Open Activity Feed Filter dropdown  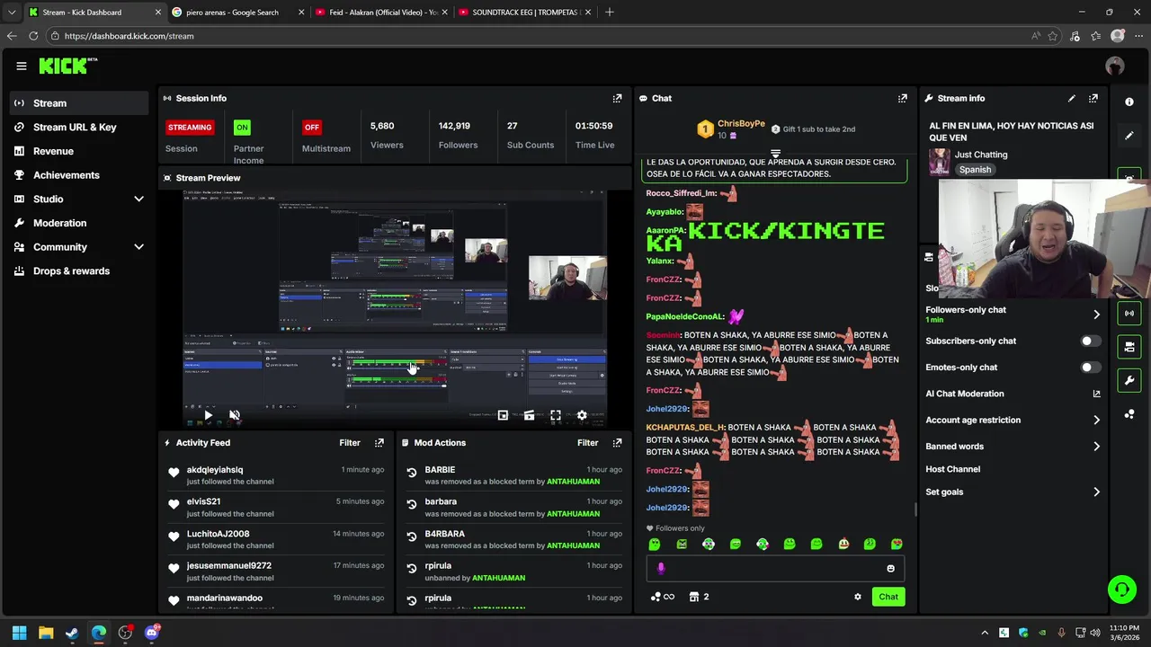pyautogui.click(x=350, y=442)
